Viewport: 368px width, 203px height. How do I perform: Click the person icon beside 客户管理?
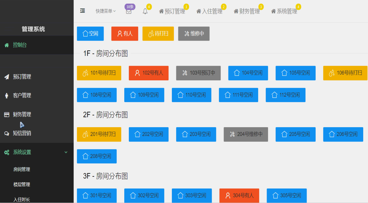tap(7, 96)
